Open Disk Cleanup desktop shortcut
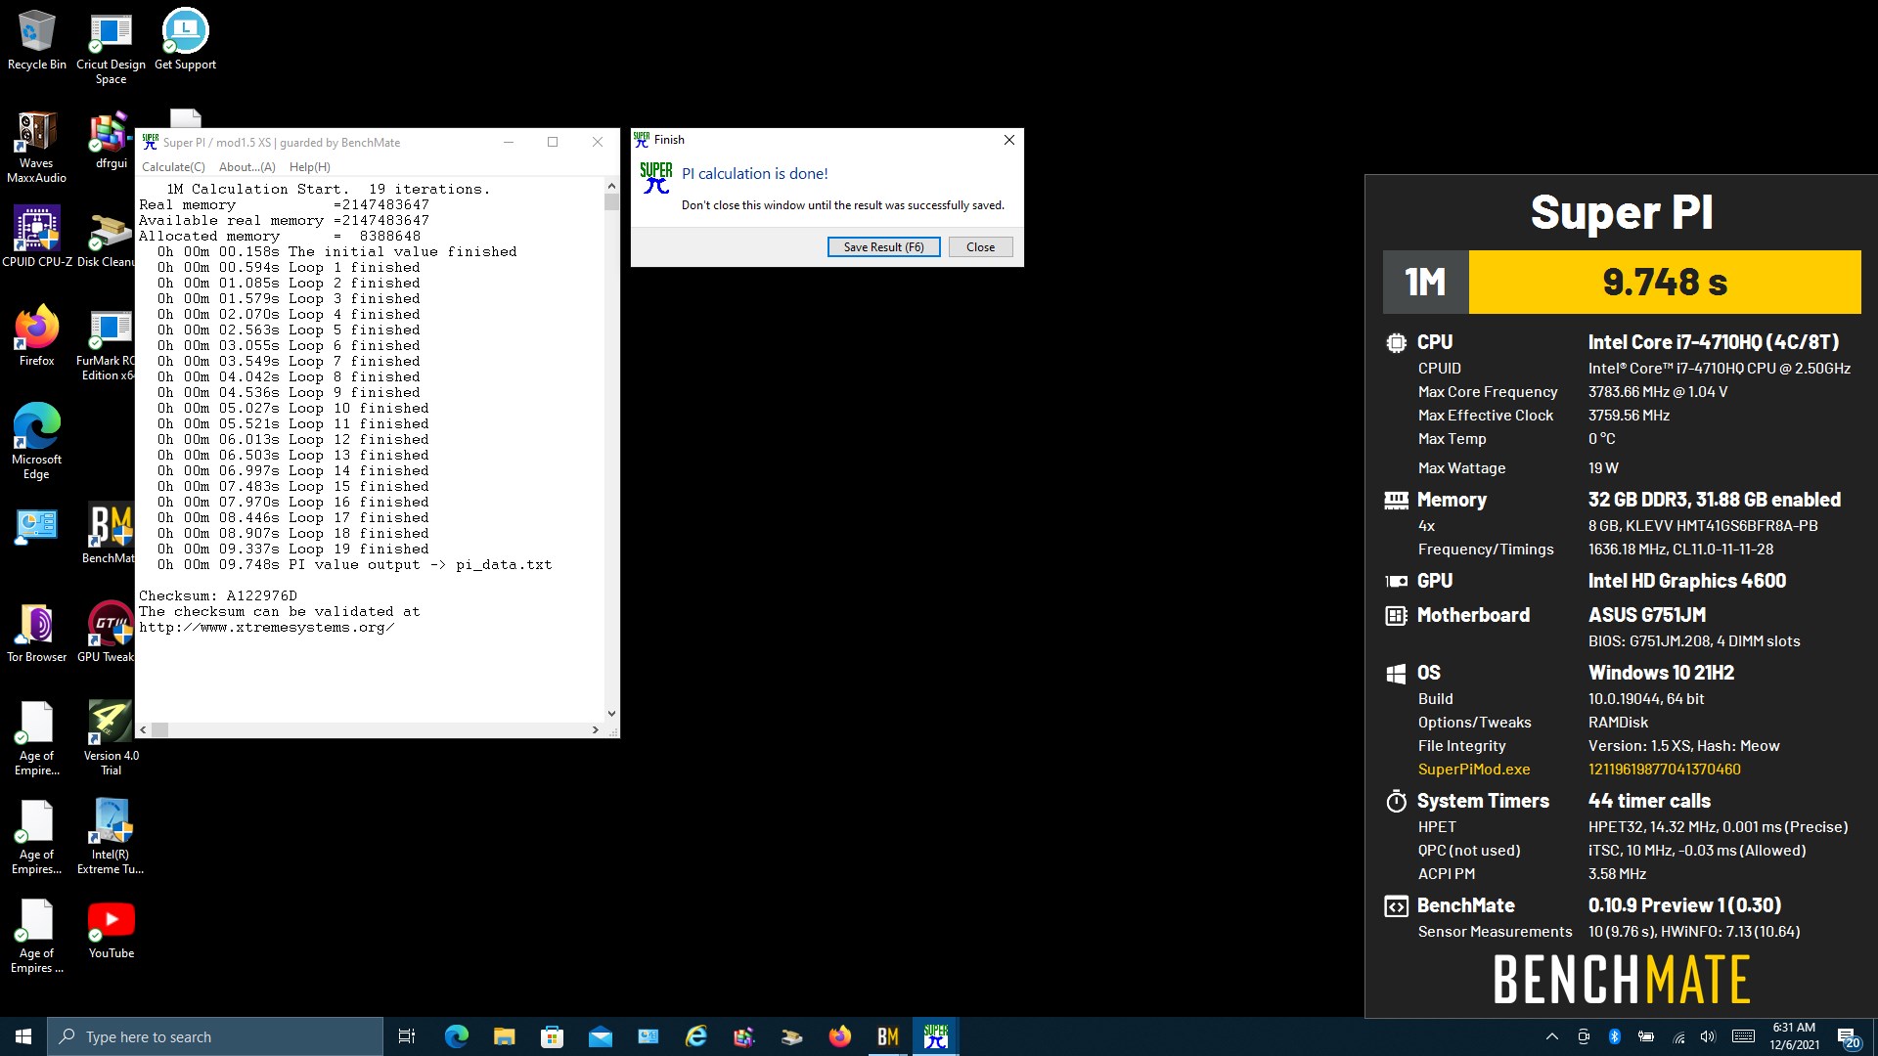The image size is (1878, 1056). tap(106, 237)
